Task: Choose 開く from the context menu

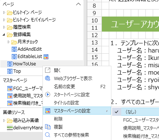Action: pyautogui.click(x=77, y=70)
